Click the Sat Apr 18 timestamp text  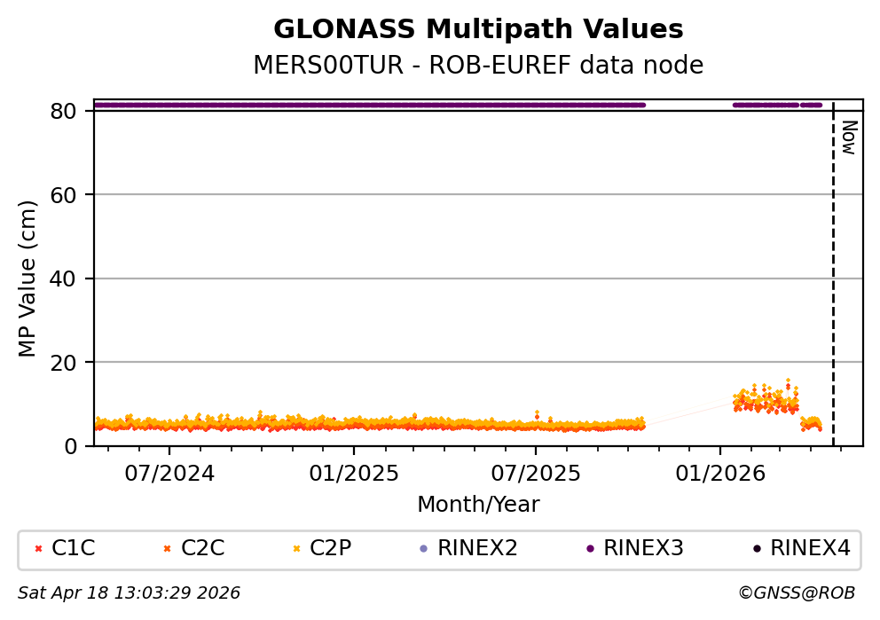pyautogui.click(x=130, y=593)
